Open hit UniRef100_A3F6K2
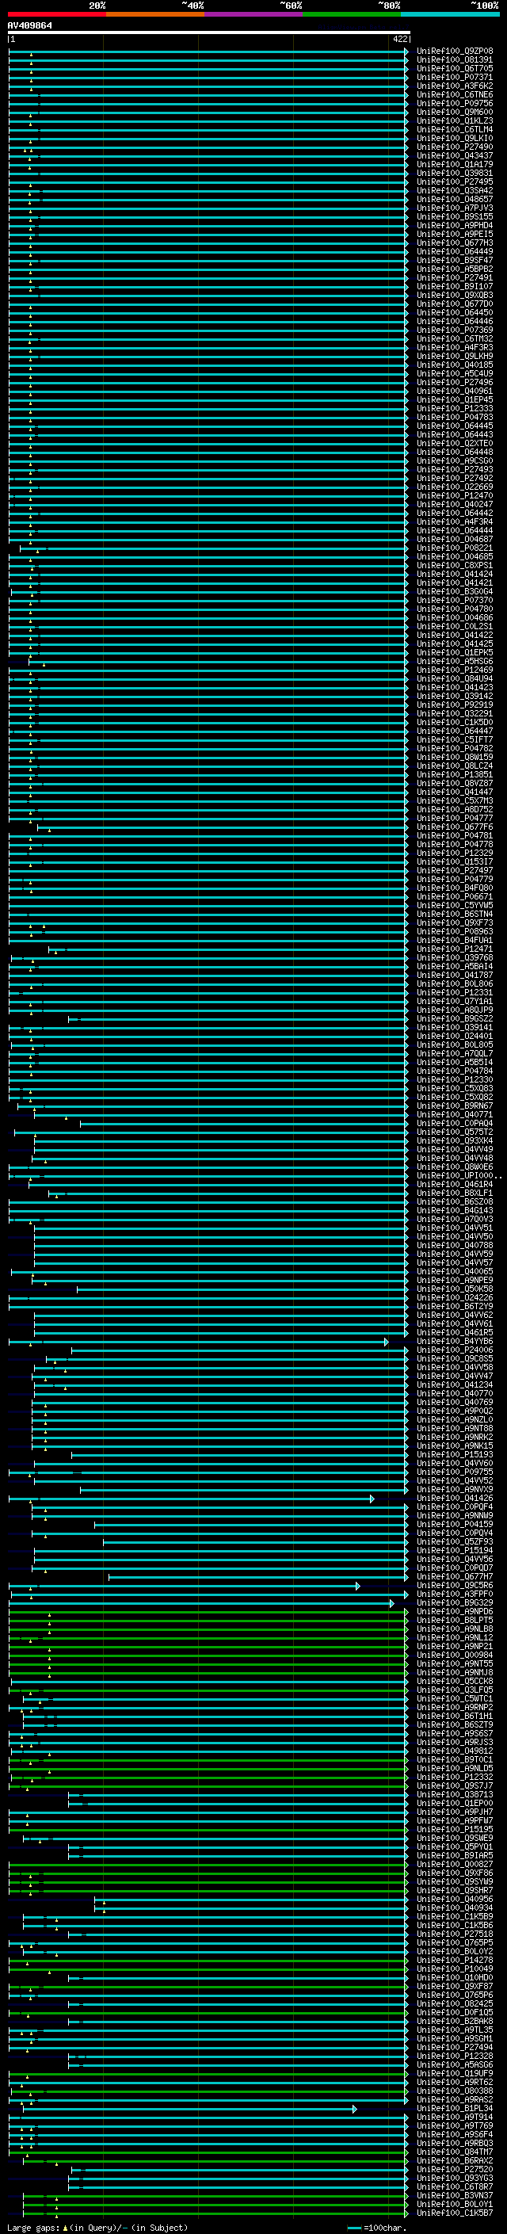 click(455, 86)
